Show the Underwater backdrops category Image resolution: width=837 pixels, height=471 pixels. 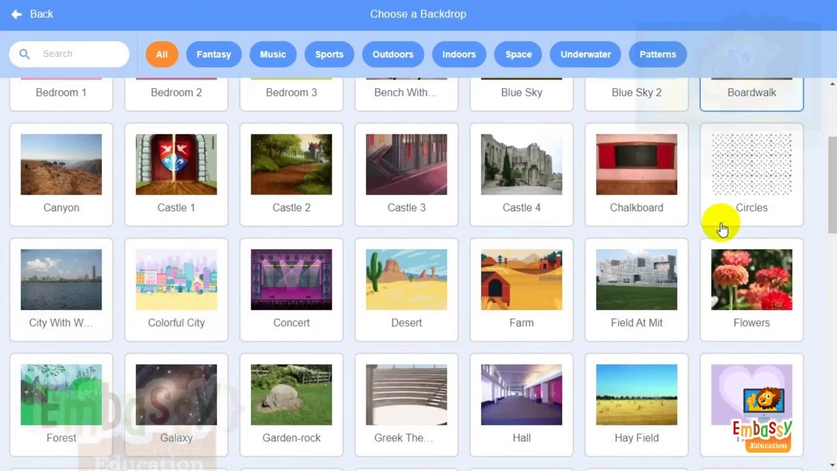click(x=585, y=54)
